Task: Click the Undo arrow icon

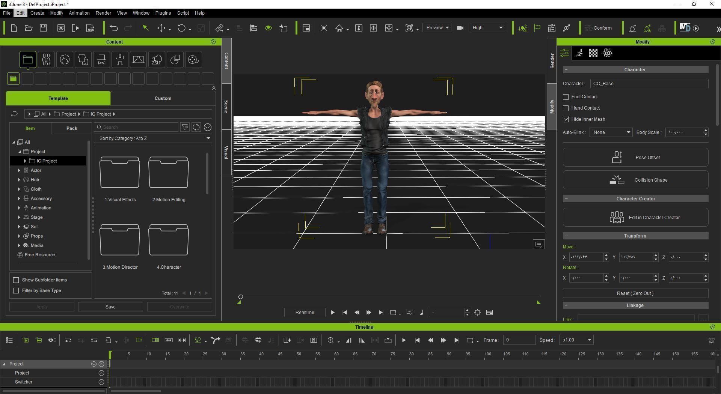Action: pos(113,28)
